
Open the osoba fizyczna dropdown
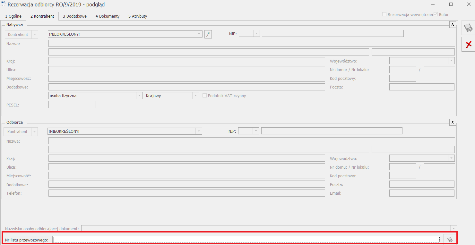tap(139, 96)
